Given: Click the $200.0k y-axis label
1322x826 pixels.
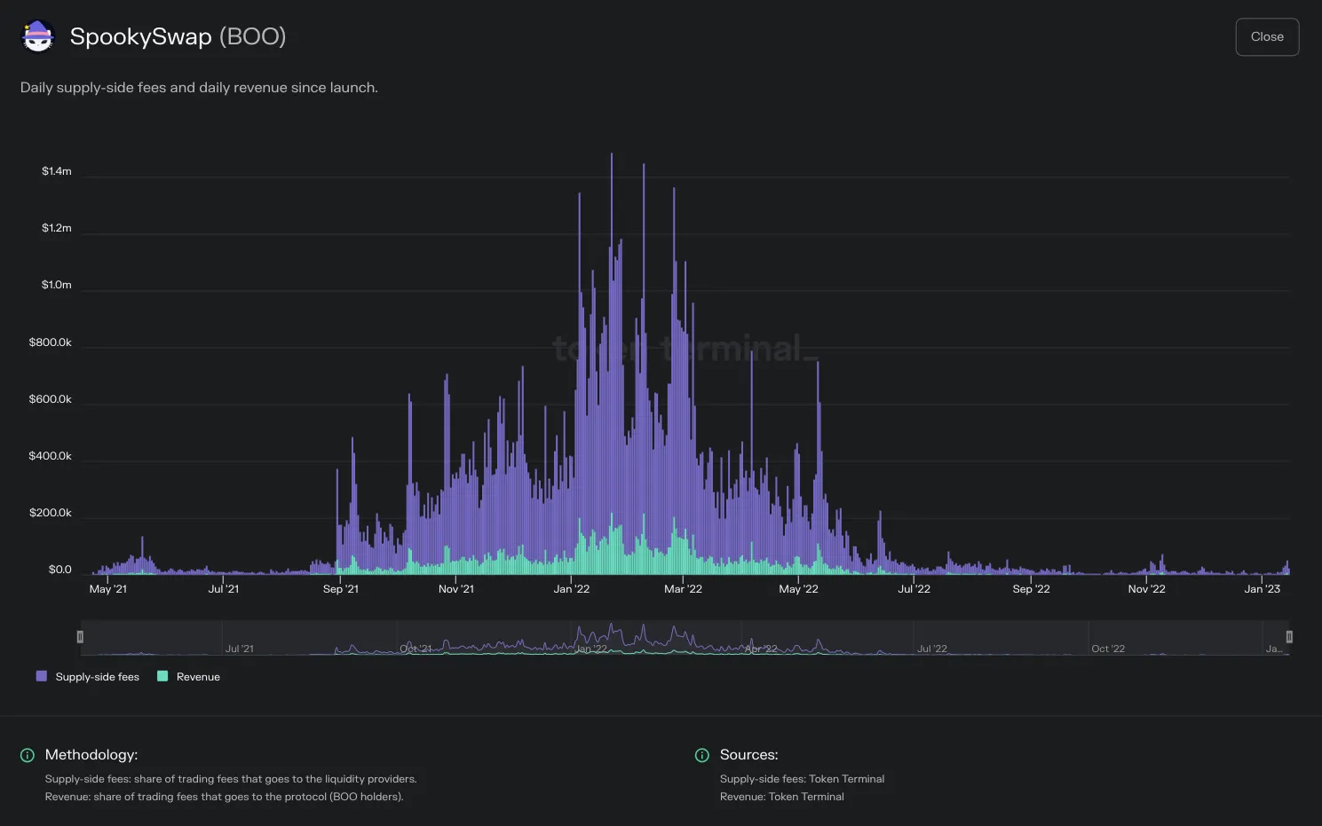Looking at the screenshot, I should (x=51, y=513).
